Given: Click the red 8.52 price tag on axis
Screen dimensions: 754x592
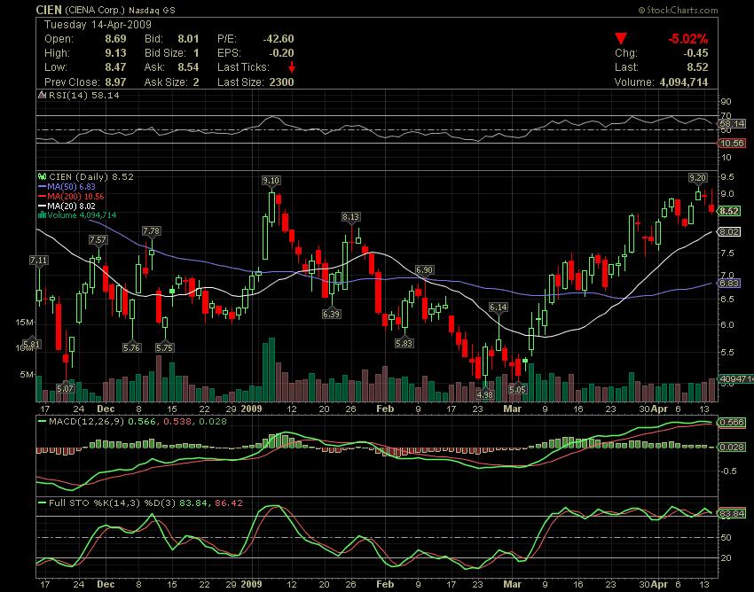Looking at the screenshot, I should [729, 211].
